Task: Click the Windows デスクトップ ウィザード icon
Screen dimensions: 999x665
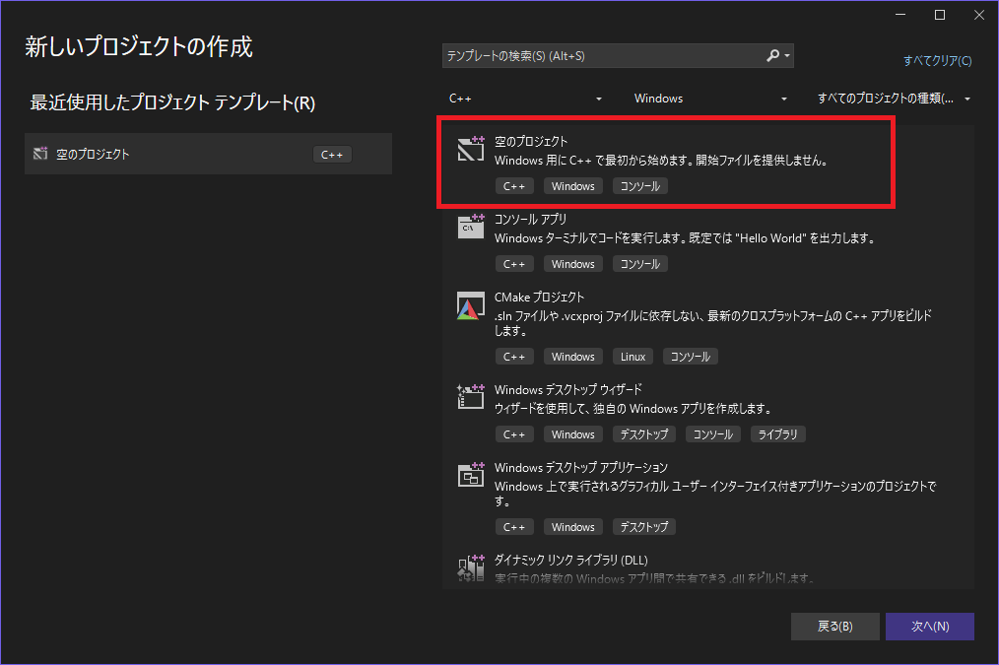Action: pyautogui.click(x=470, y=397)
